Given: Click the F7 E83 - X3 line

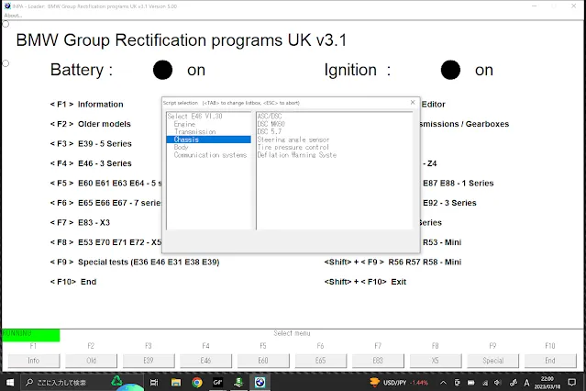Looking at the screenshot, I should coord(80,223).
